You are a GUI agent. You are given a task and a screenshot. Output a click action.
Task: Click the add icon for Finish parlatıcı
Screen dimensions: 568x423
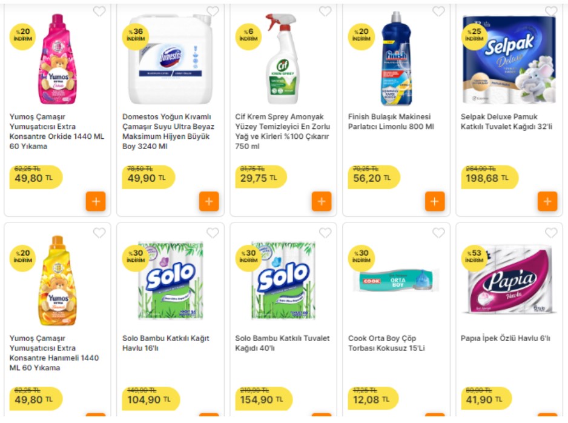435,201
